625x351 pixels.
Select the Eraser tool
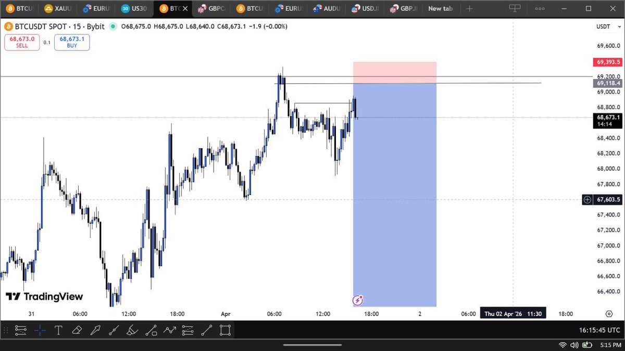(77, 330)
